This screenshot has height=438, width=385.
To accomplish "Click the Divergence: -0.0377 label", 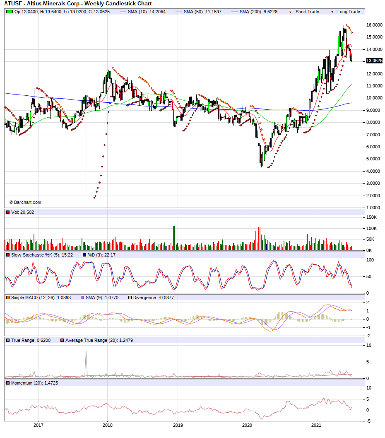I will coord(154,298).
